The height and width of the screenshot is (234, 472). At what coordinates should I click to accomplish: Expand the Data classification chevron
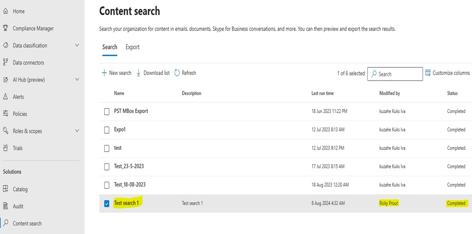(x=77, y=45)
